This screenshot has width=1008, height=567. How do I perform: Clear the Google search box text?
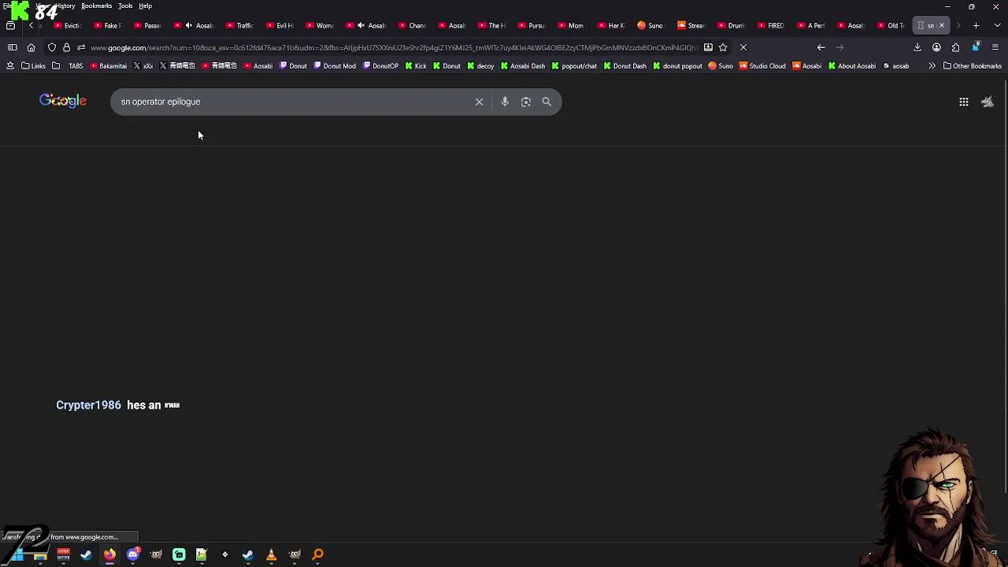click(479, 102)
